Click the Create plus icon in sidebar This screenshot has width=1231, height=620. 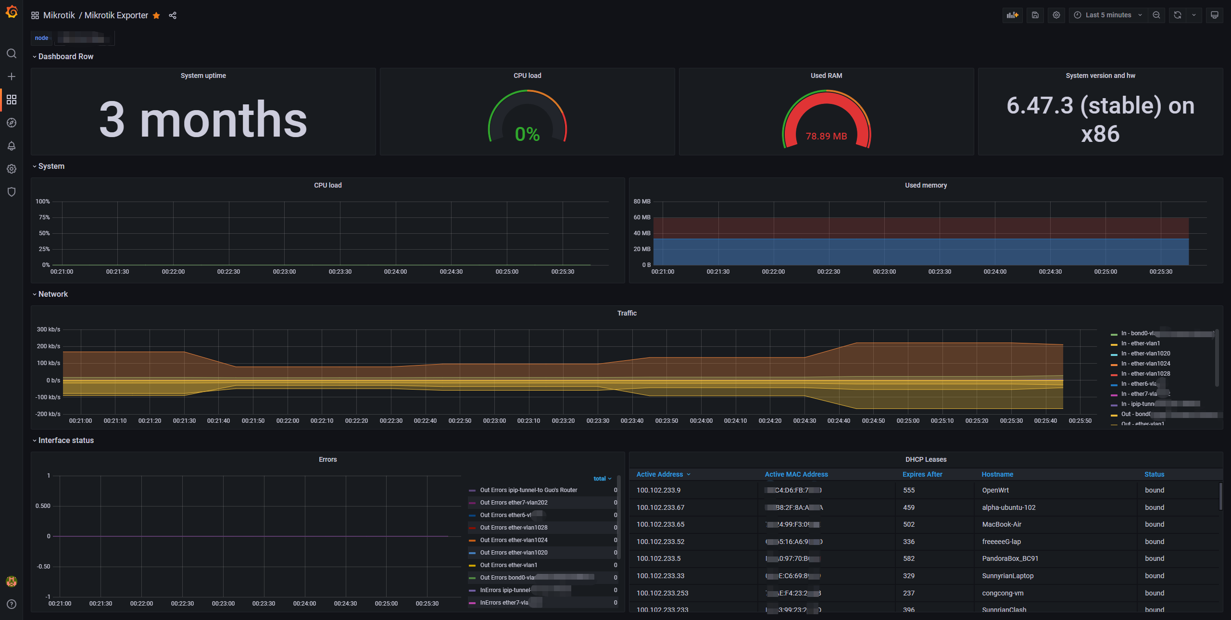pyautogui.click(x=12, y=76)
